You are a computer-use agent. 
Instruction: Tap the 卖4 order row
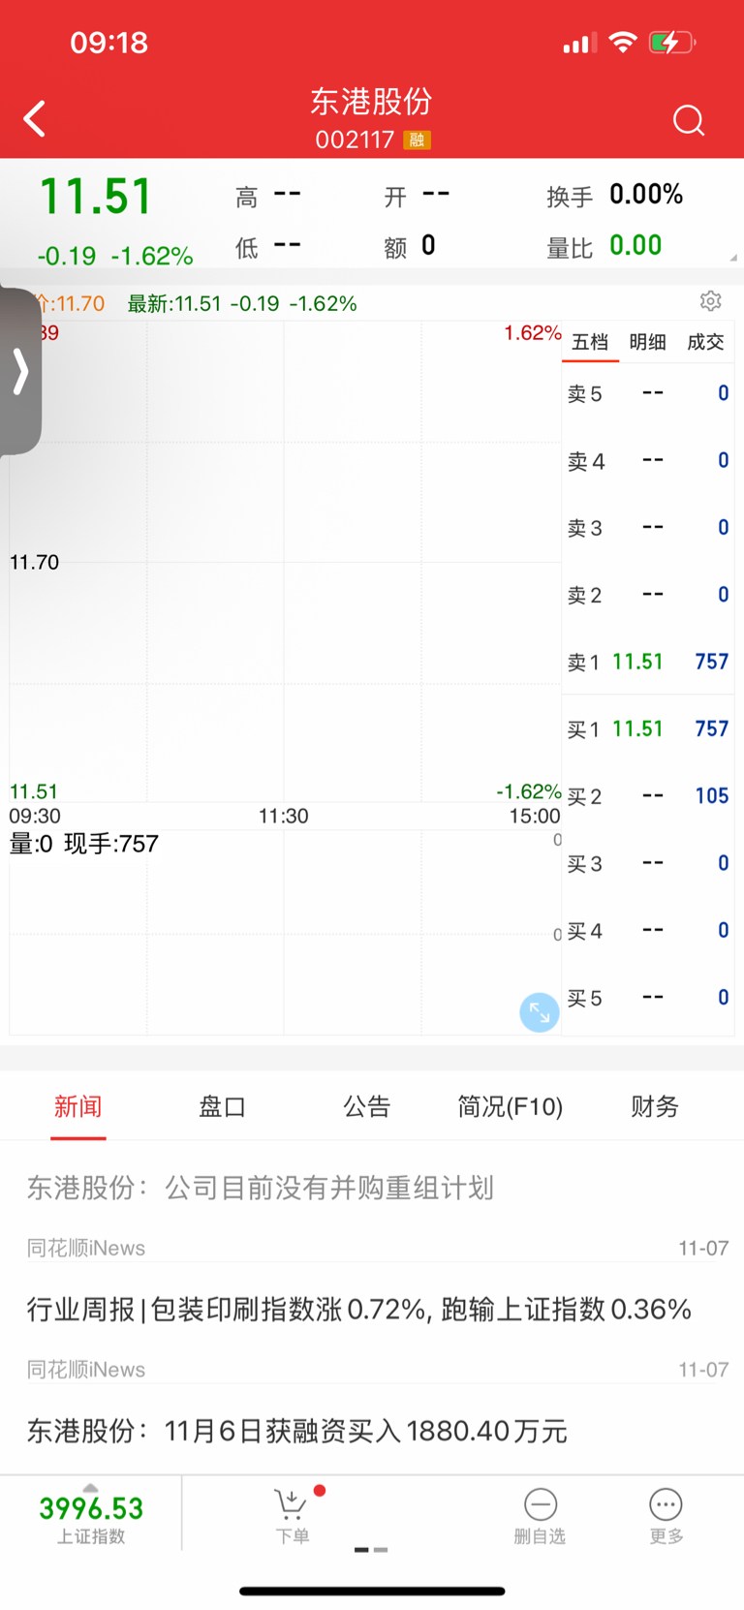648,460
